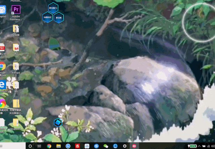The height and width of the screenshot is (149, 215).
Task: Open WeChat from the taskbar
Action: click(106, 146)
